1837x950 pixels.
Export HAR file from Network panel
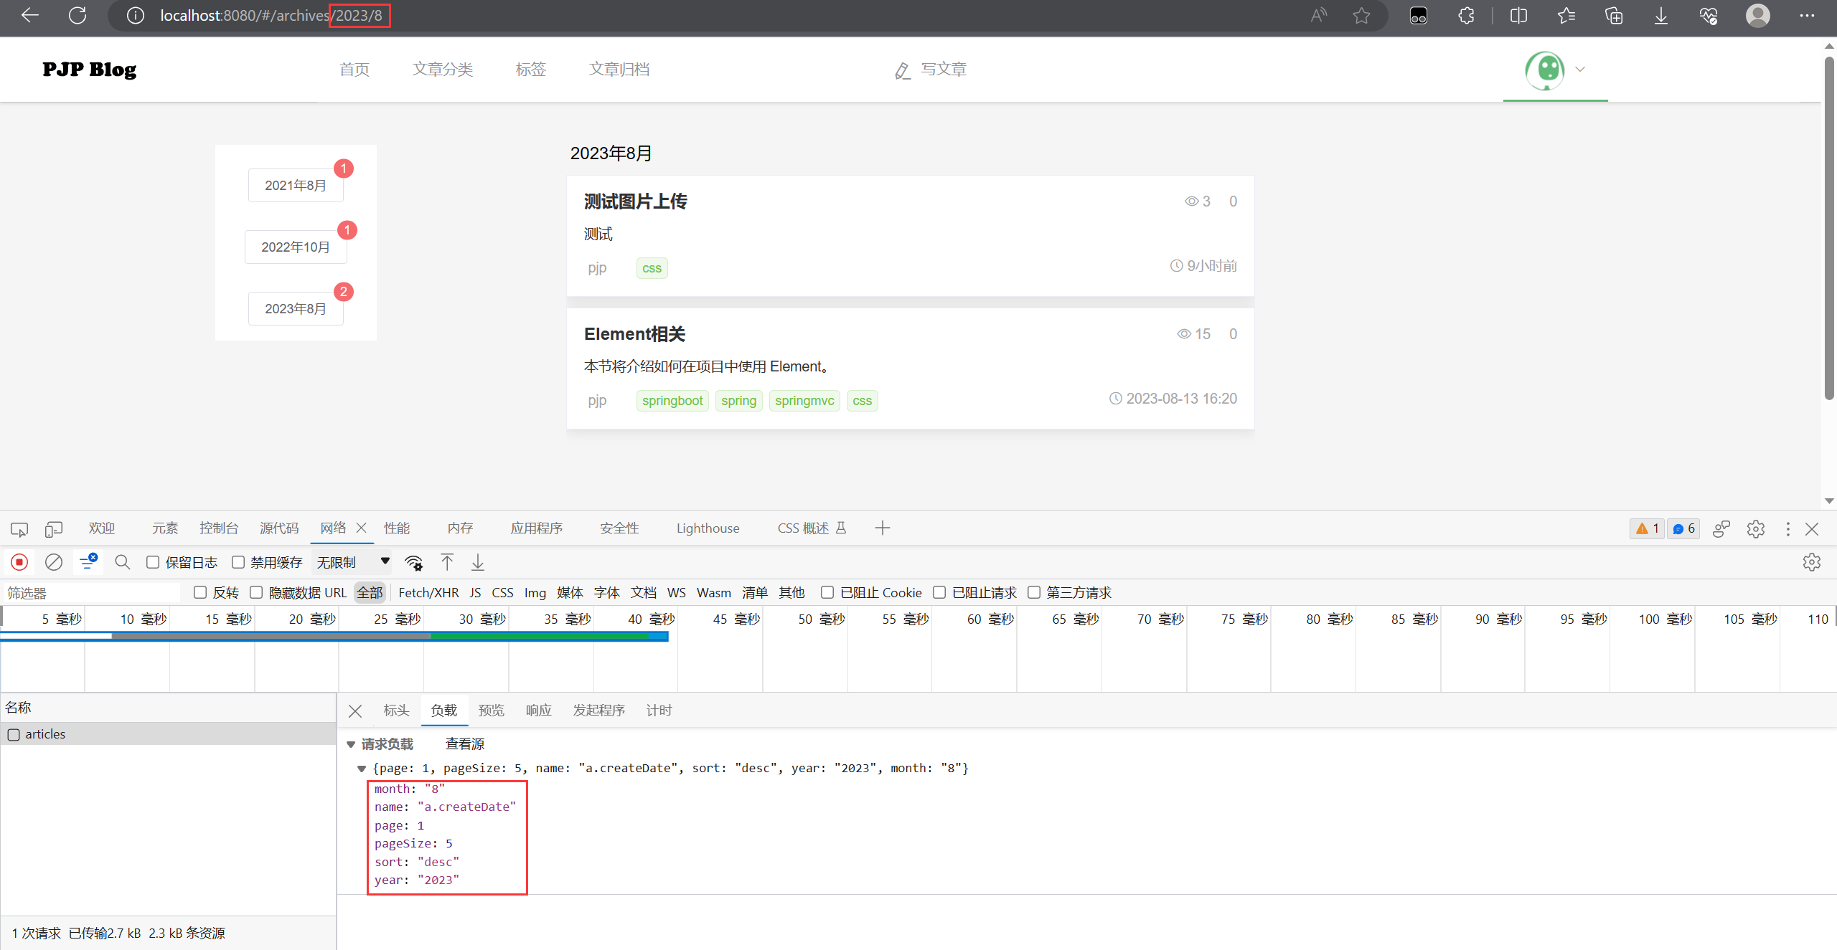(477, 562)
